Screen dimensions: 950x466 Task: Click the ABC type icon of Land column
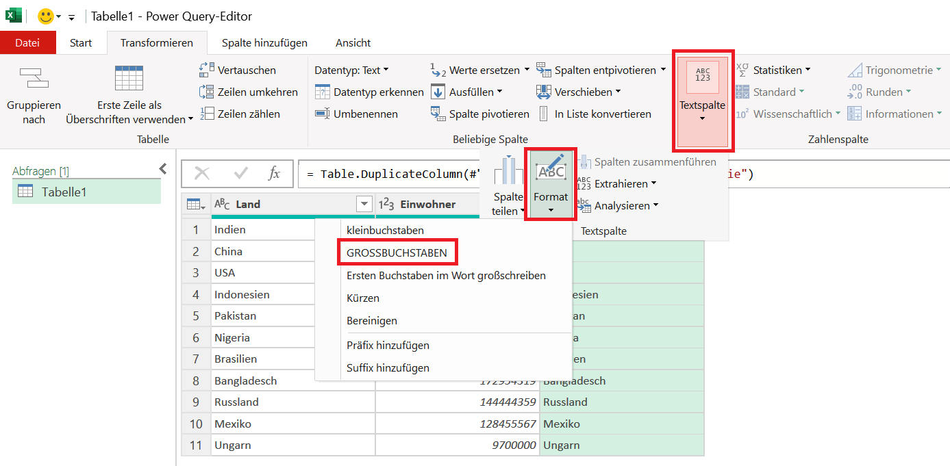(x=223, y=204)
